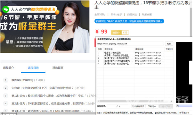Select table row 4 第2课-借力 in parser
This screenshot has height=117, width=194.
(x=135, y=61)
